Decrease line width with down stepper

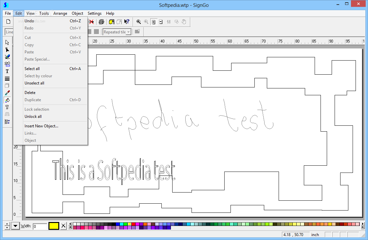click(7, 228)
